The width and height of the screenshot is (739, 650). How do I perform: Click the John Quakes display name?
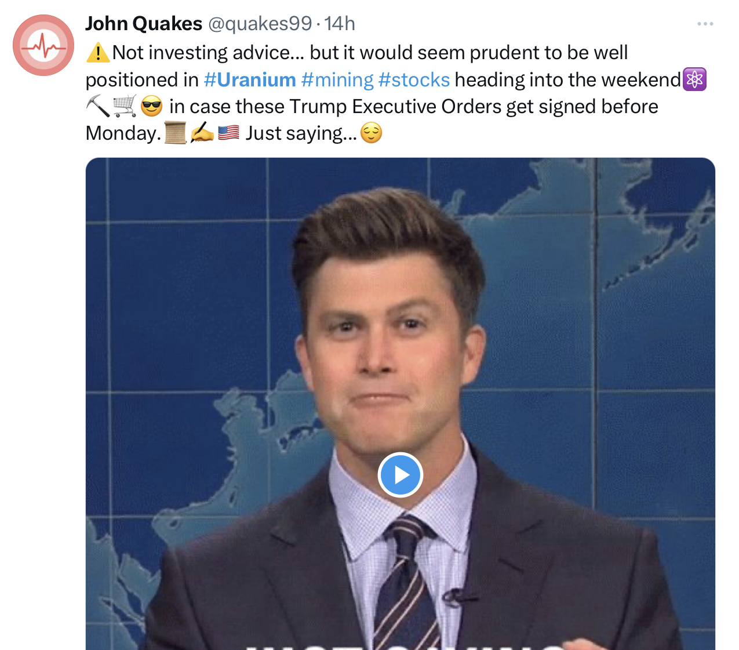coord(144,24)
